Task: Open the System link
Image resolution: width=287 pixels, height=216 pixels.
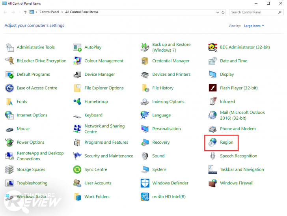Action: coord(159,169)
